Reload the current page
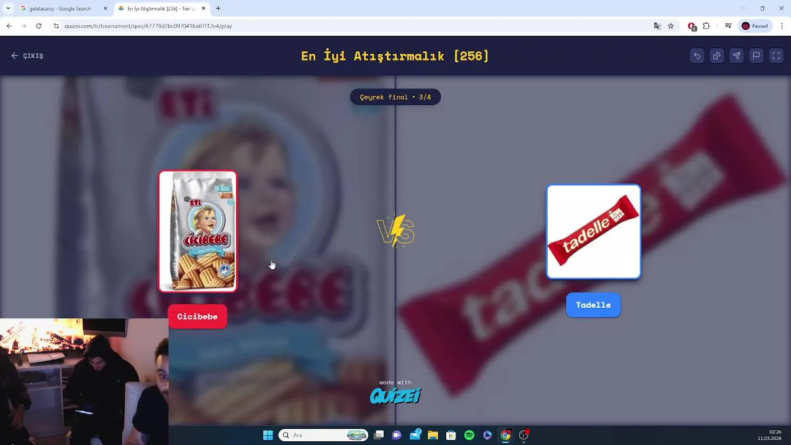The image size is (791, 445). pyautogui.click(x=39, y=26)
